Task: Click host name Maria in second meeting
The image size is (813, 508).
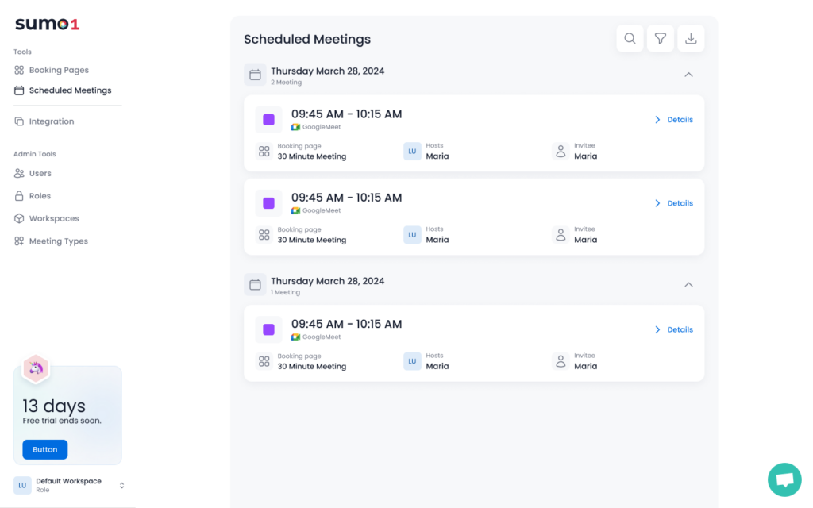Action: click(437, 240)
